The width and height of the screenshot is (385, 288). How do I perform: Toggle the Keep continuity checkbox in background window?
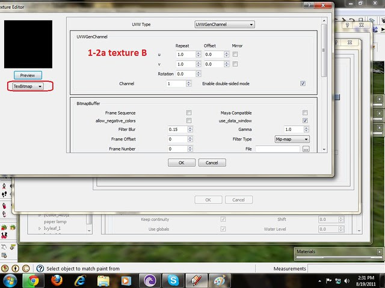pyautogui.click(x=223, y=219)
